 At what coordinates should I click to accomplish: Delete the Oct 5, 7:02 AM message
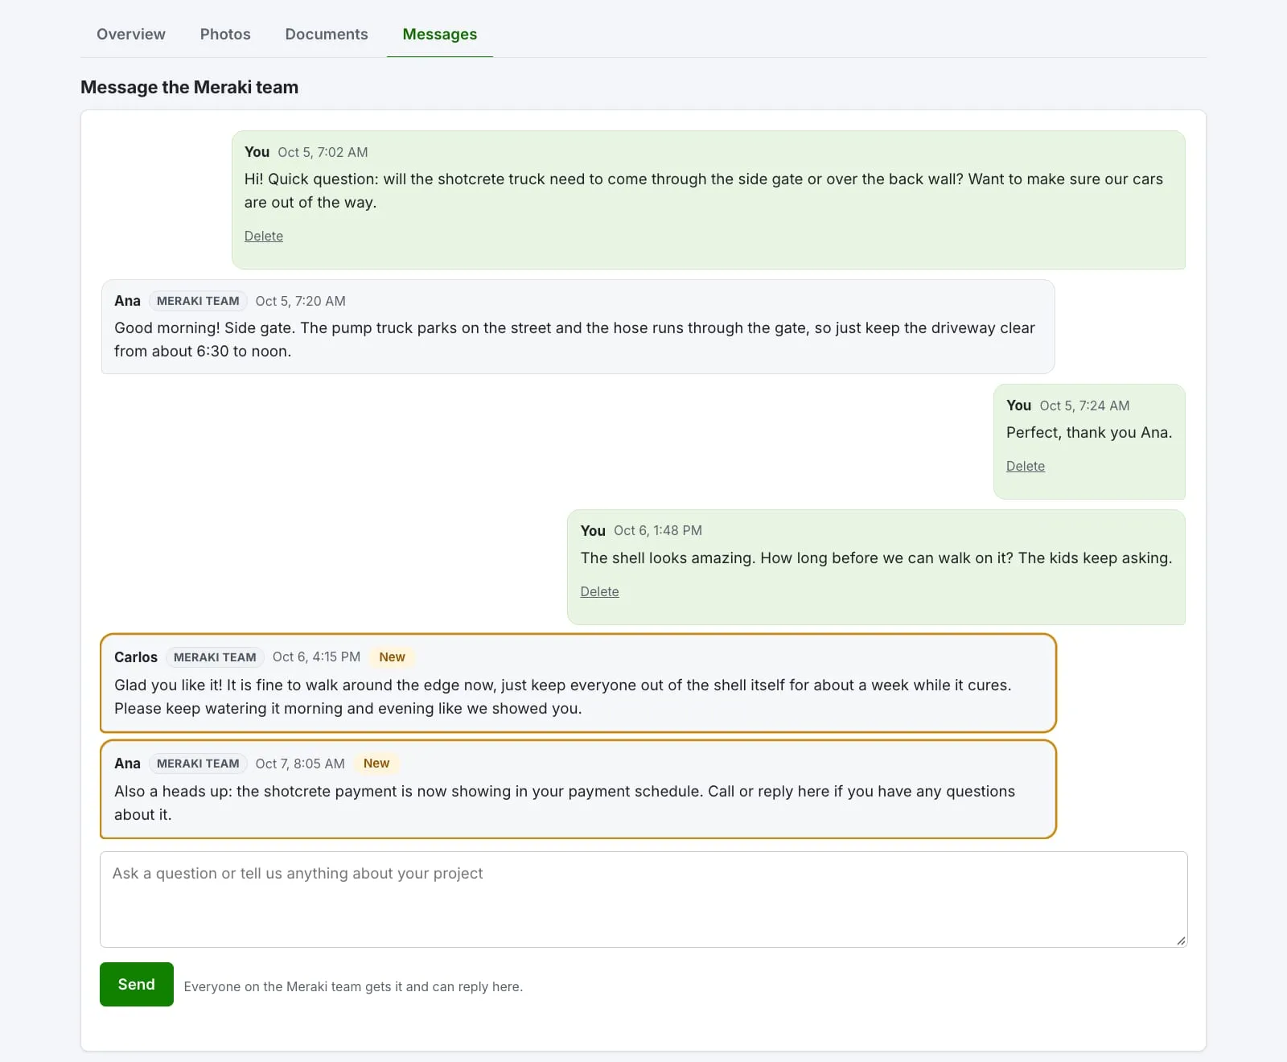[x=264, y=236]
